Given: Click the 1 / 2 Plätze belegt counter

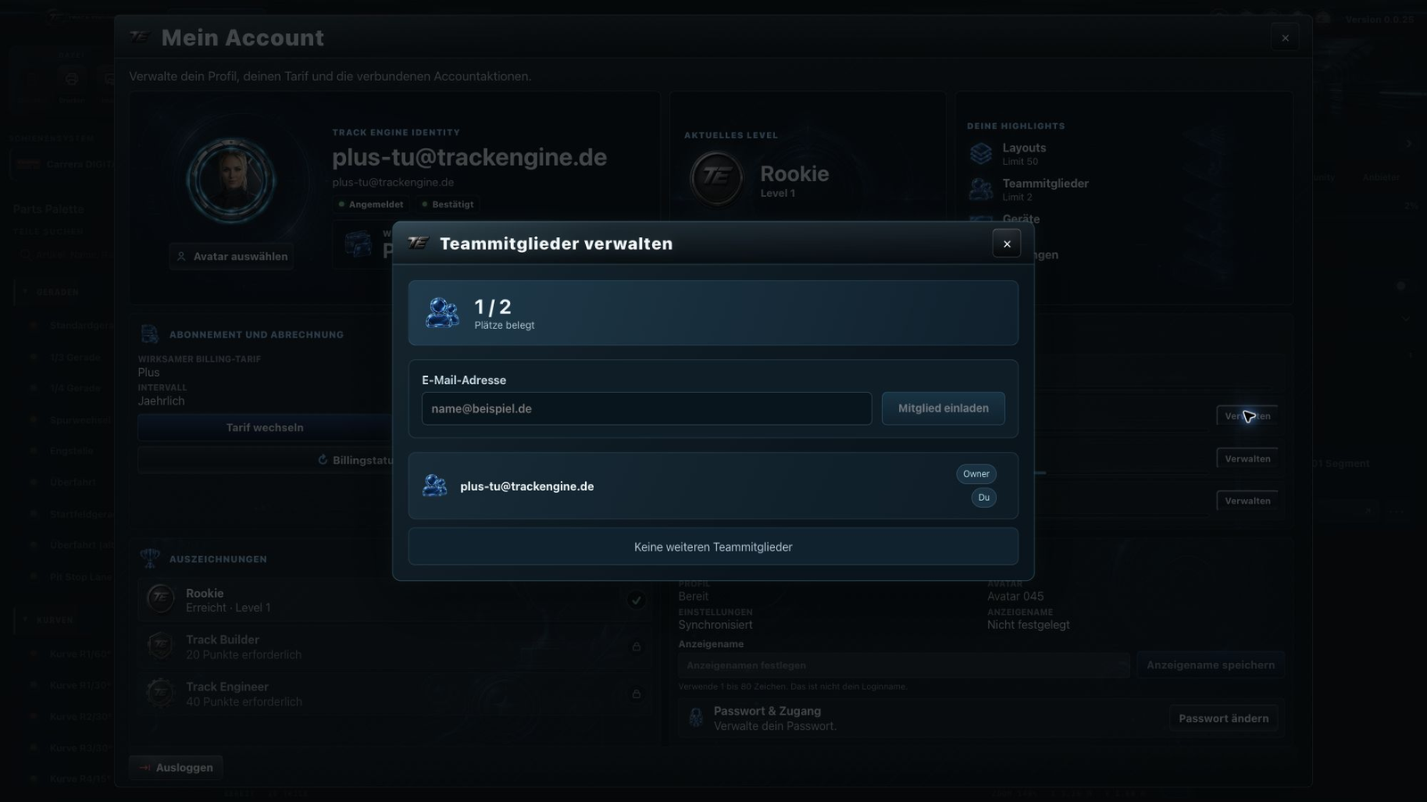Looking at the screenshot, I should 505,314.
